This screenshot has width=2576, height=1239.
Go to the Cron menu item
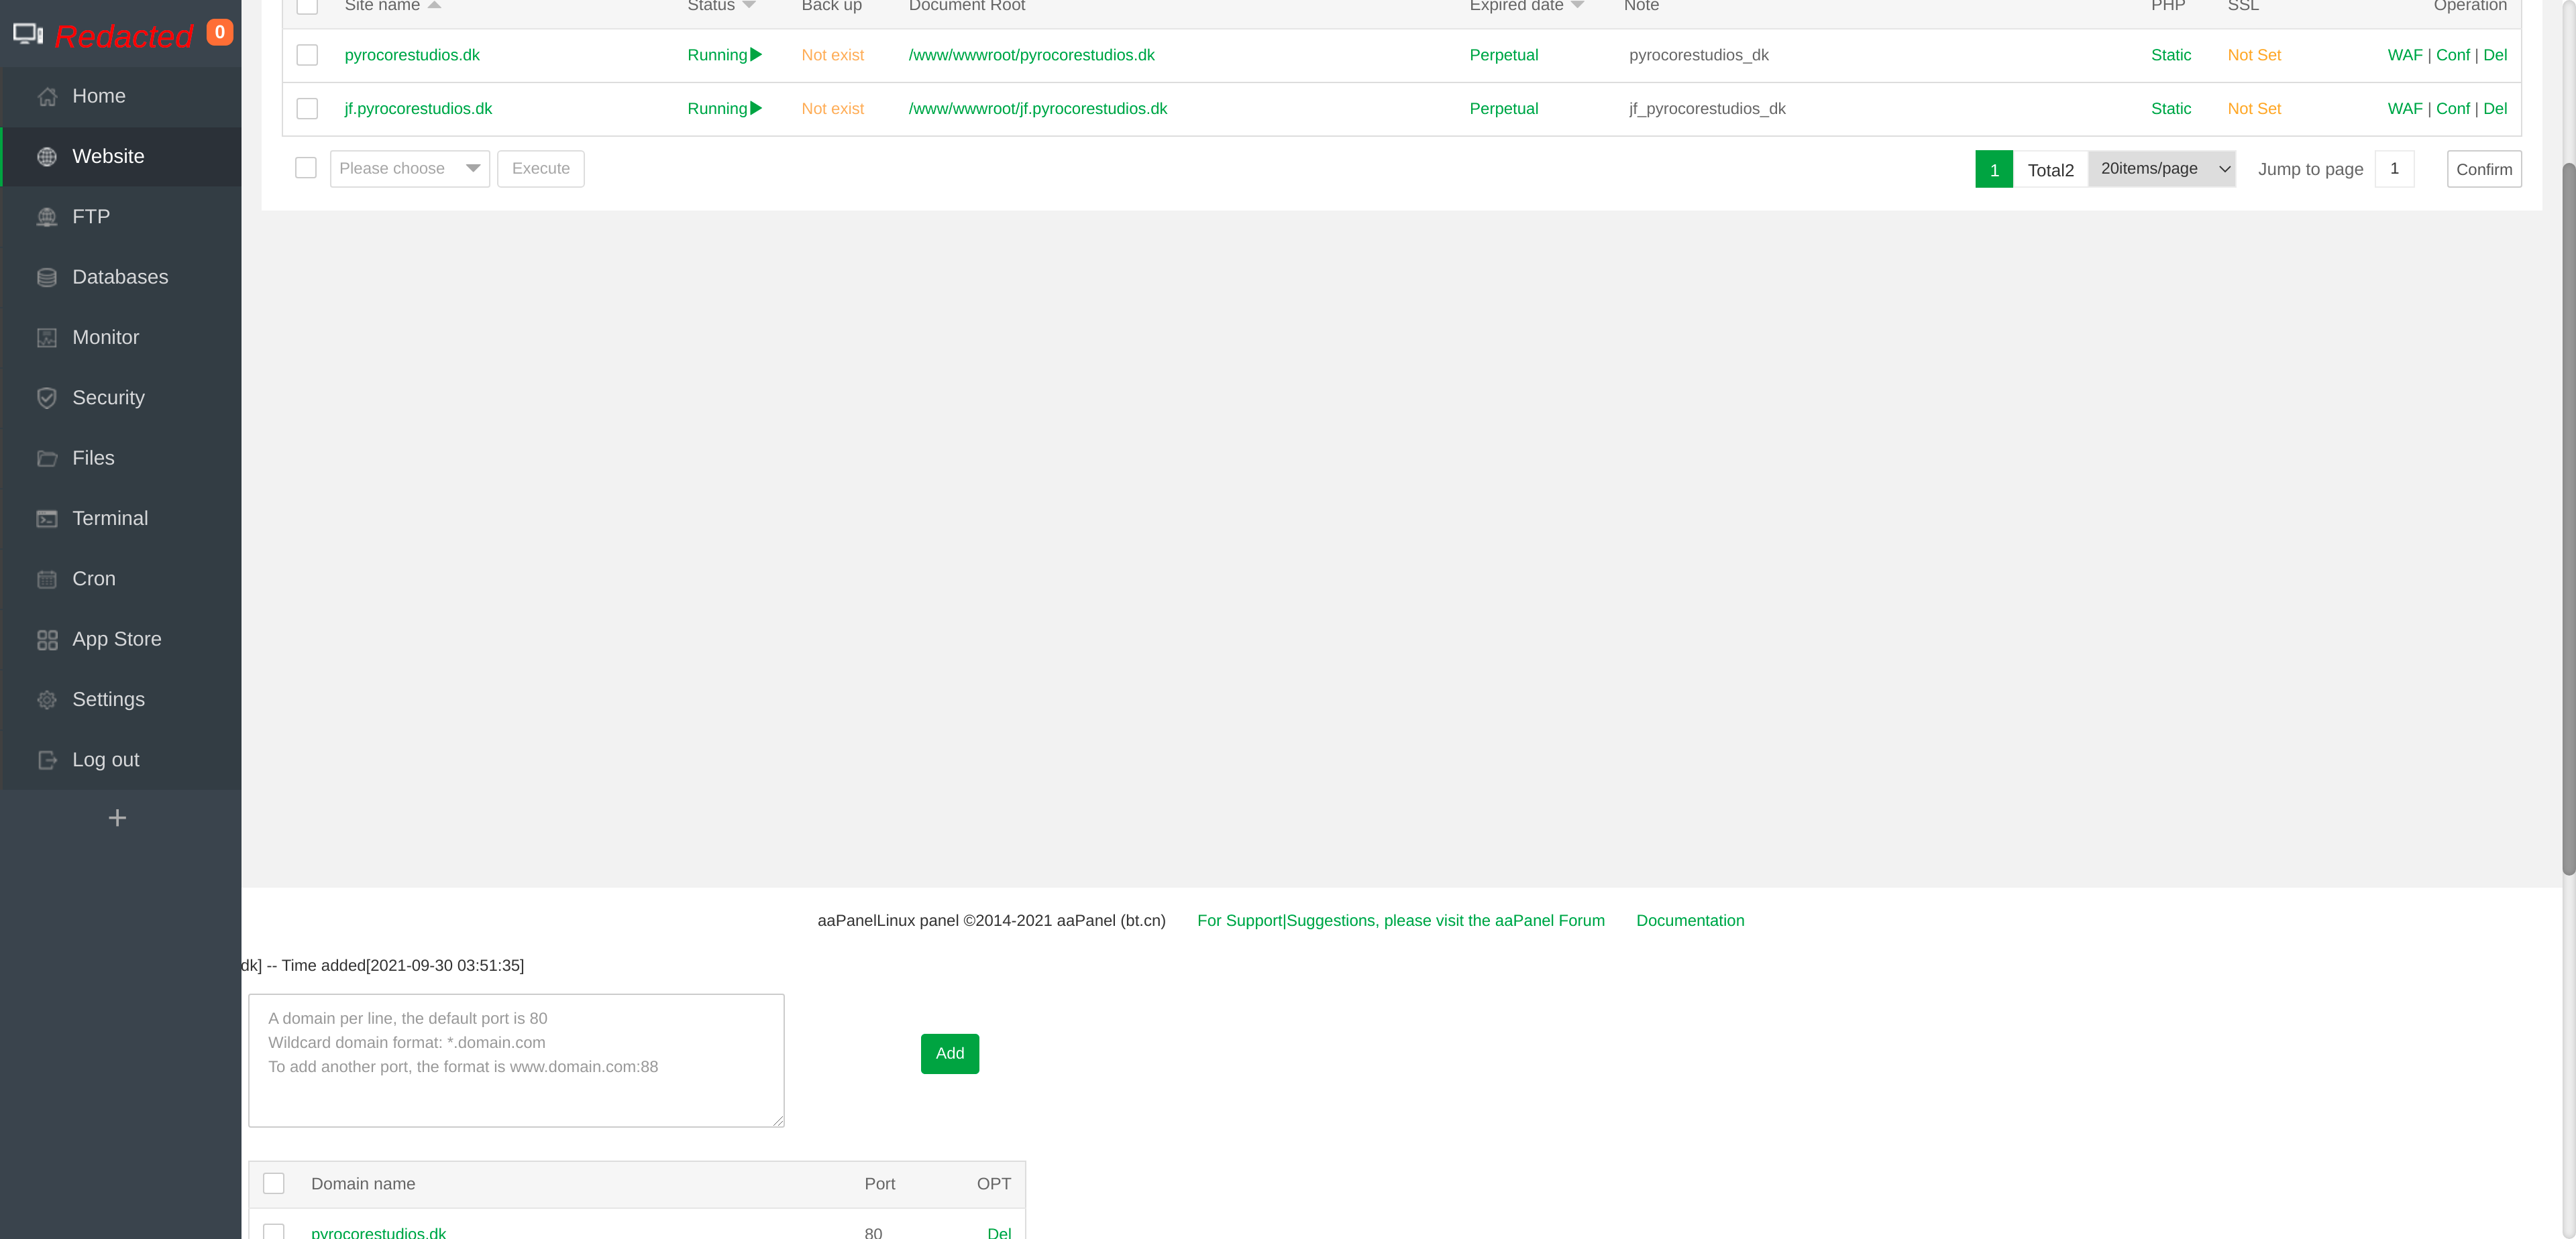pos(94,579)
